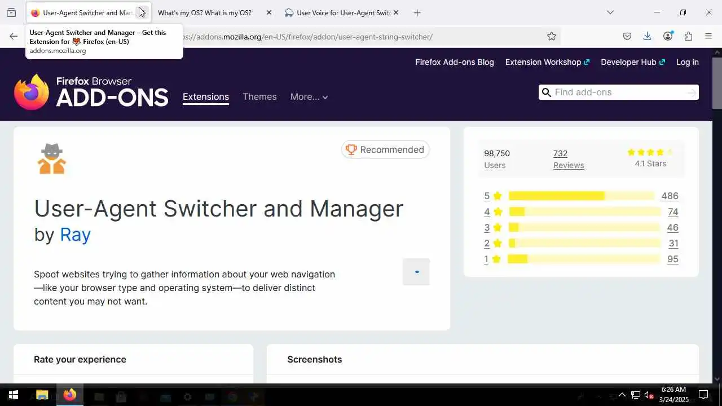Open author Ray's profile link
Screen dimensions: 722x406
75,235
